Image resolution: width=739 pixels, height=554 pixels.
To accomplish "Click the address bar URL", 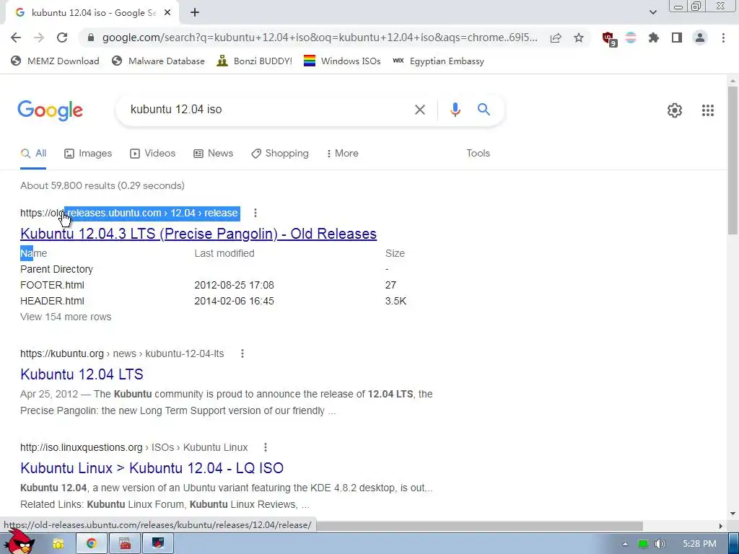I will pos(320,38).
